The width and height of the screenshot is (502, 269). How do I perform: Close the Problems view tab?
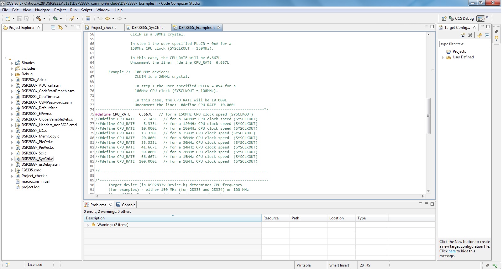[110, 205]
